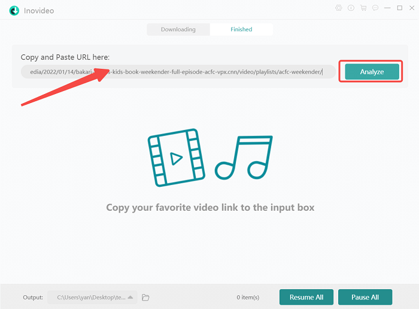Open settings gear icon in title bar
Screen dimensions: 419x309
point(339,8)
